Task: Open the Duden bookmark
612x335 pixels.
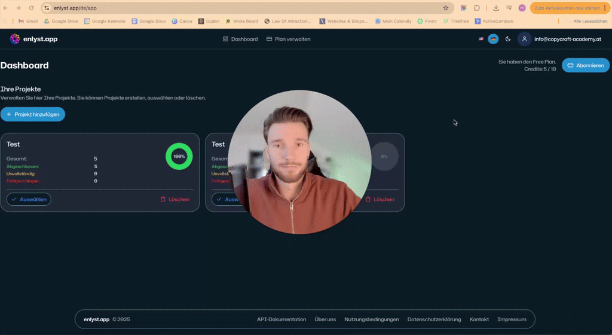Action: click(x=209, y=21)
